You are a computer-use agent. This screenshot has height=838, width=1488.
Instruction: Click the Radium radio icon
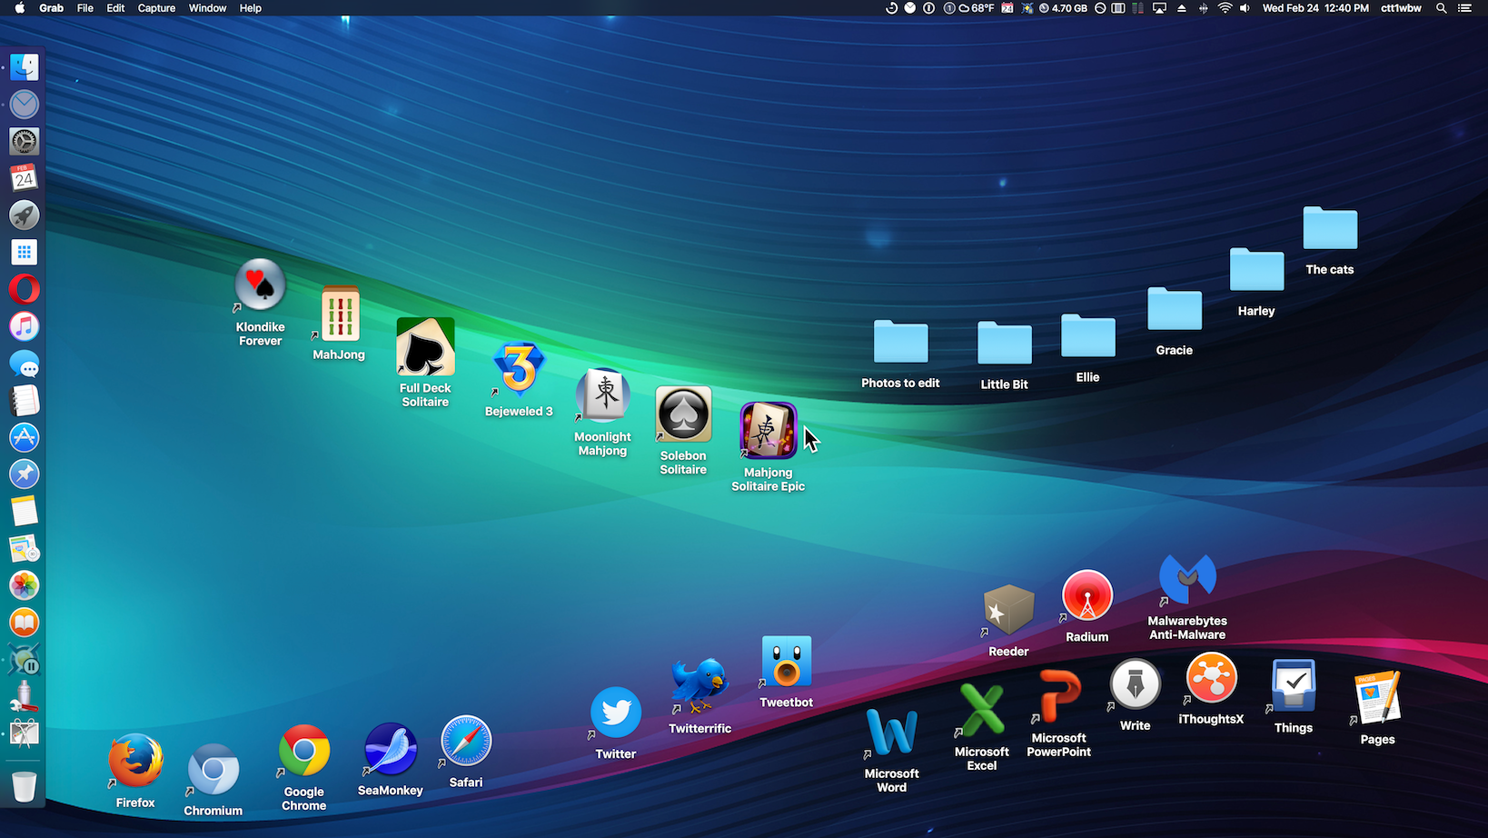pos(1087,596)
